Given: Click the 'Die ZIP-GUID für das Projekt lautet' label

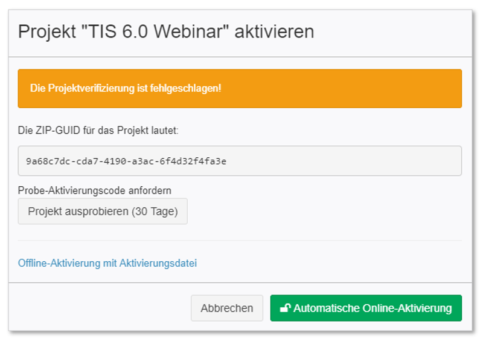Looking at the screenshot, I should pyautogui.click(x=98, y=130).
